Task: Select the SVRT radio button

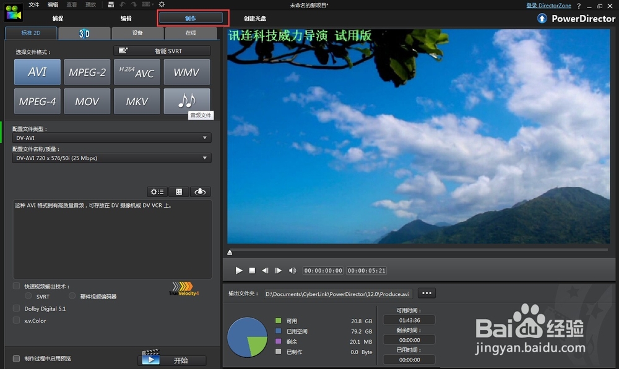Action: click(28, 295)
